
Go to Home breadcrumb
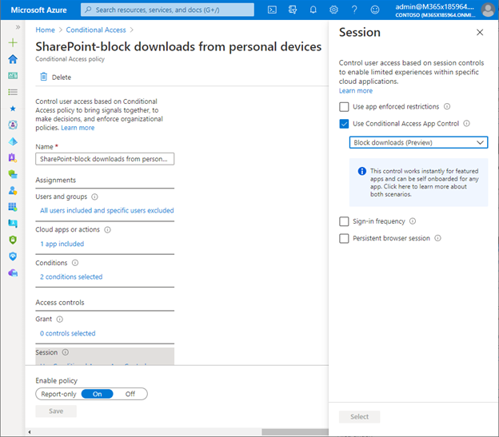pos(46,30)
